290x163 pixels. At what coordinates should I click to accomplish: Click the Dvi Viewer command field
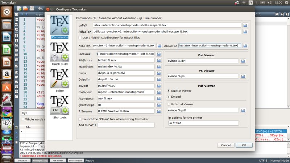[x=203, y=61]
